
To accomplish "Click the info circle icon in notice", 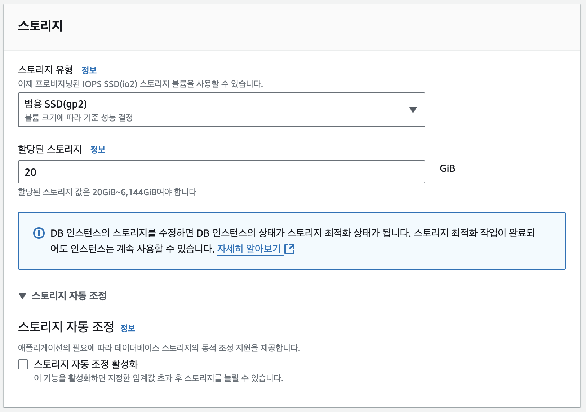I will coord(39,233).
